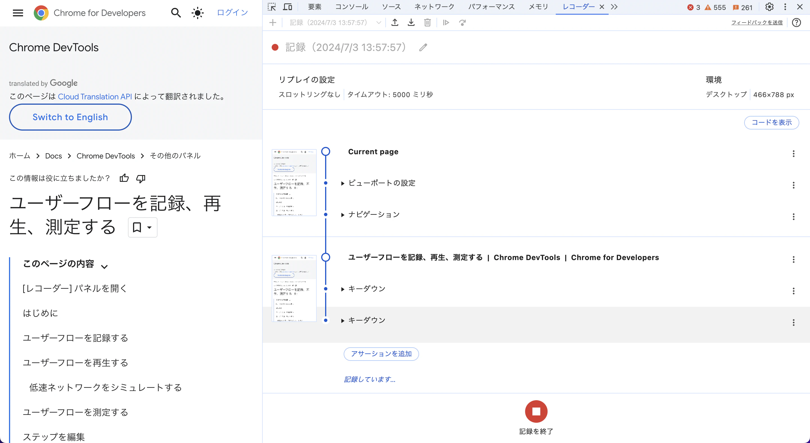Open DevTools settings gear
Screen dimensions: 810x443
769,7
